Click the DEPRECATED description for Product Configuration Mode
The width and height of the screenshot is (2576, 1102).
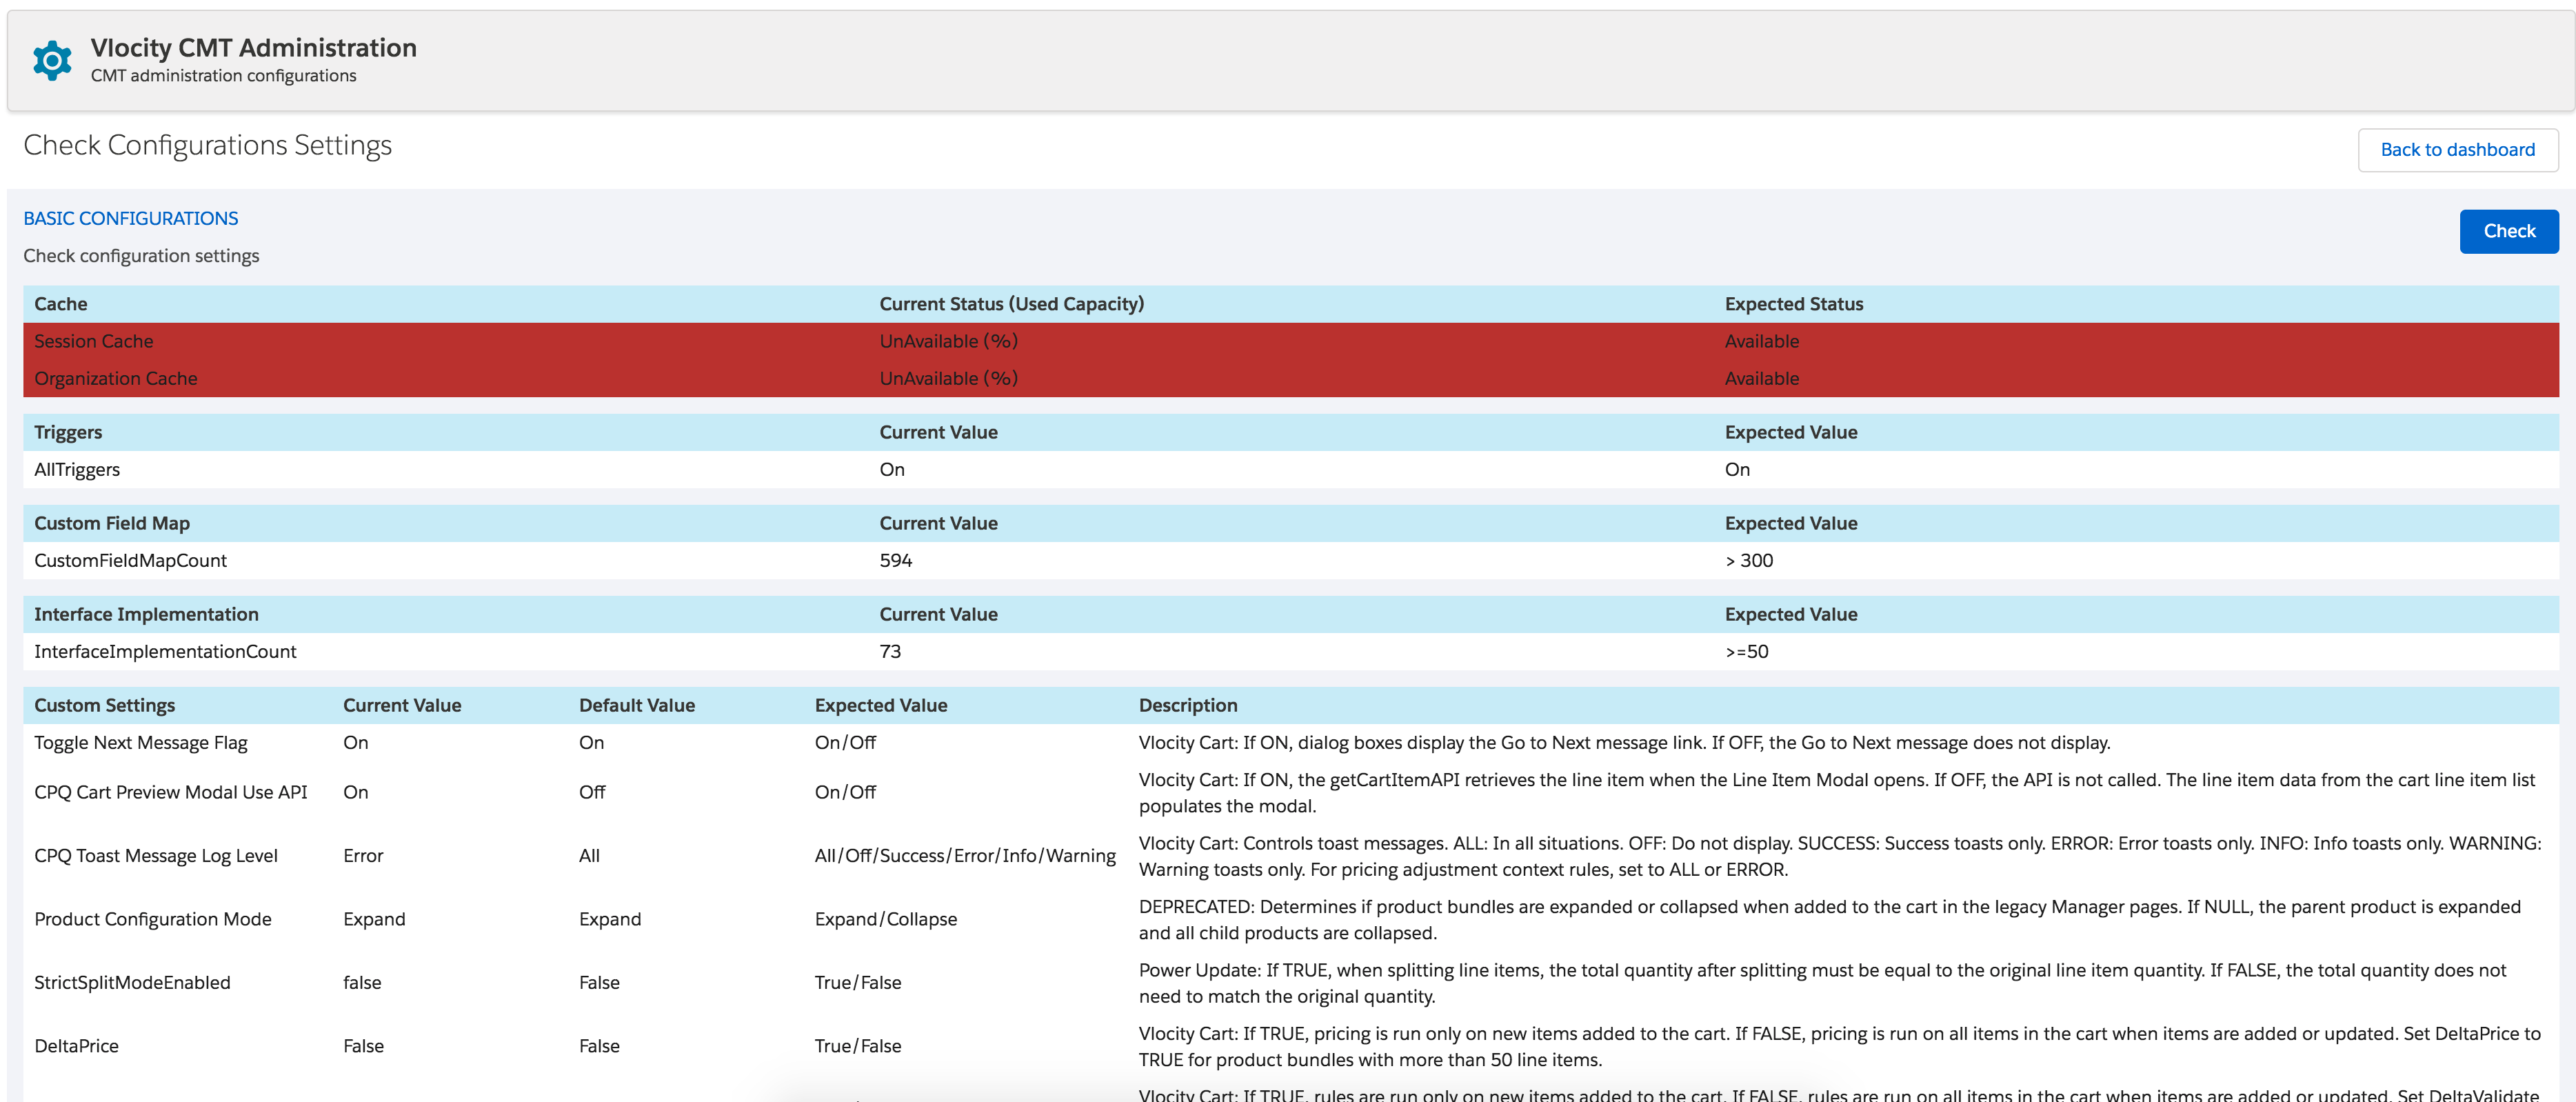pos(1829,919)
